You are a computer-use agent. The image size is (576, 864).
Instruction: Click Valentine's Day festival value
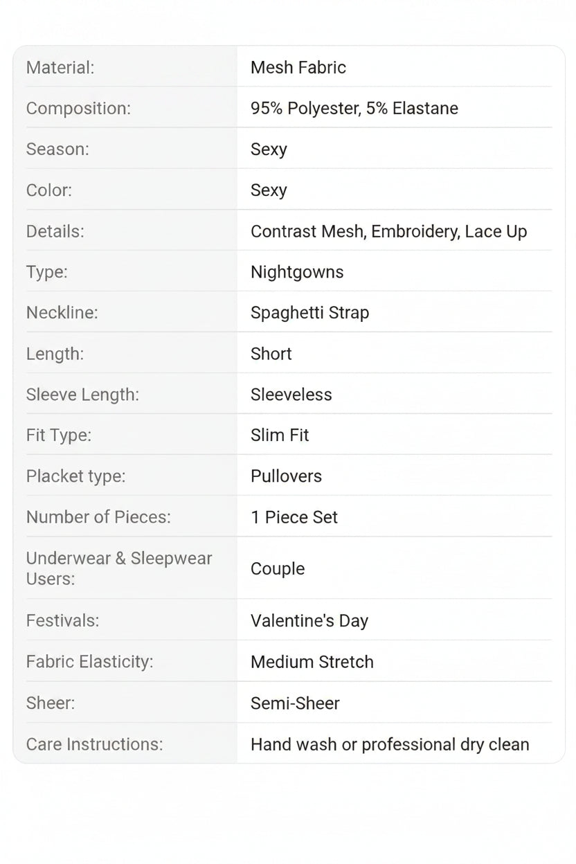coord(309,621)
